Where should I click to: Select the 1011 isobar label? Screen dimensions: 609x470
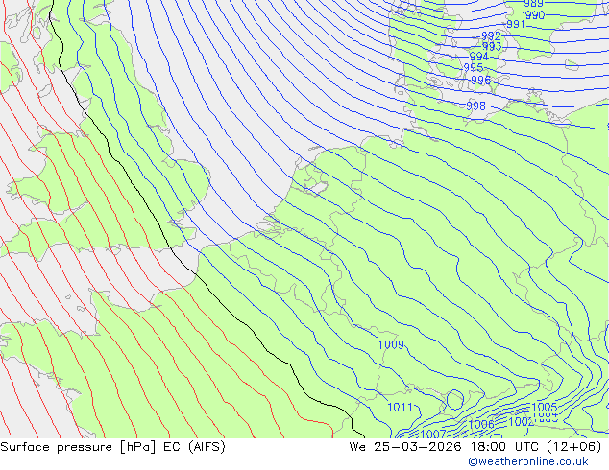coord(400,408)
